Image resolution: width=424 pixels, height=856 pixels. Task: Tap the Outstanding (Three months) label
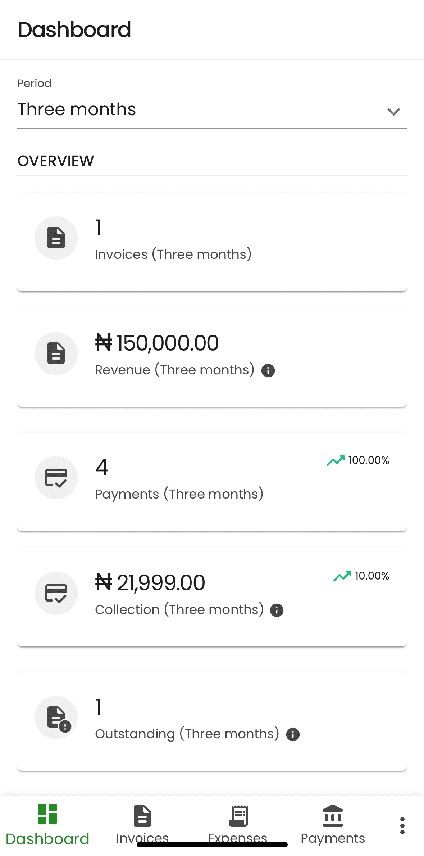[187, 734]
